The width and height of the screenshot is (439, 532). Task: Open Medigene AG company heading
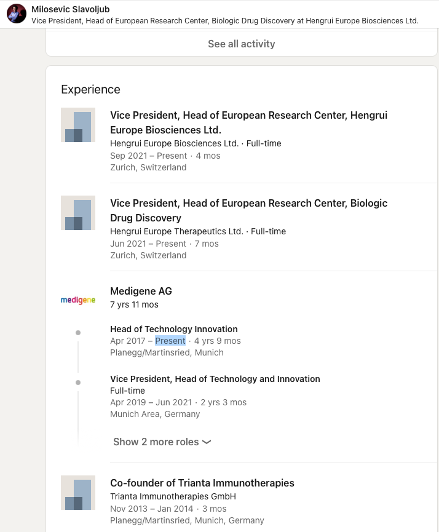tap(141, 291)
